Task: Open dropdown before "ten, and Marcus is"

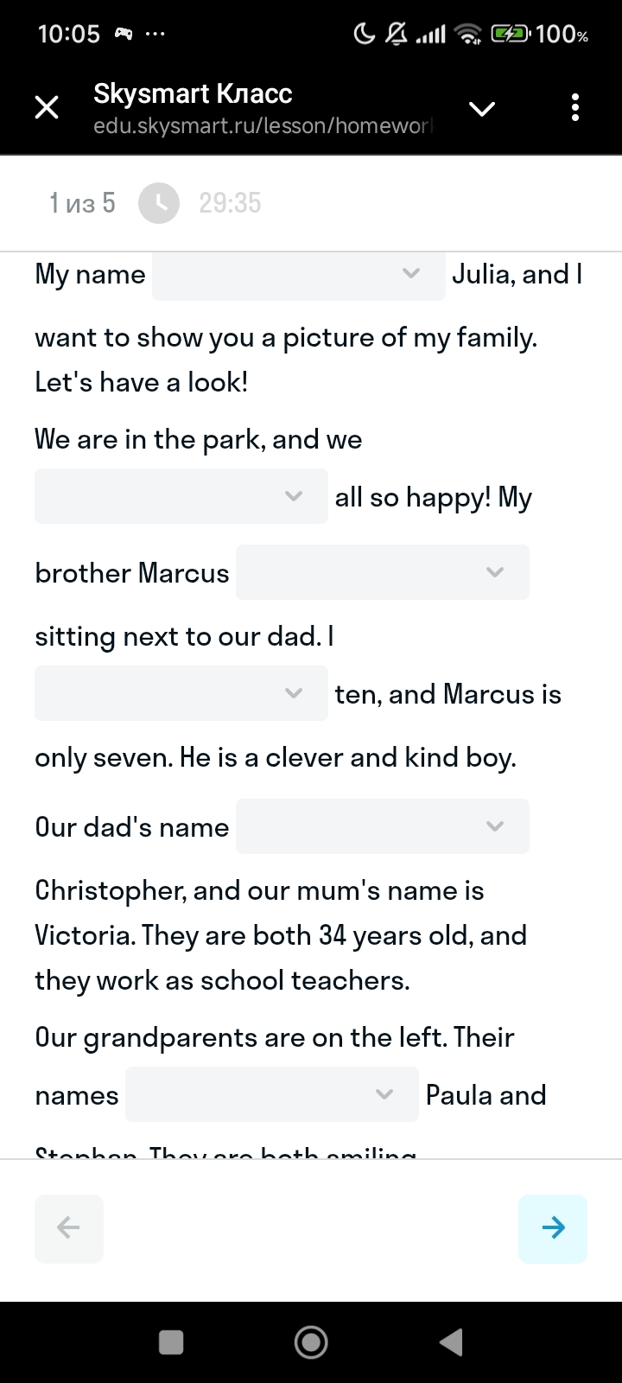Action: 181,693
